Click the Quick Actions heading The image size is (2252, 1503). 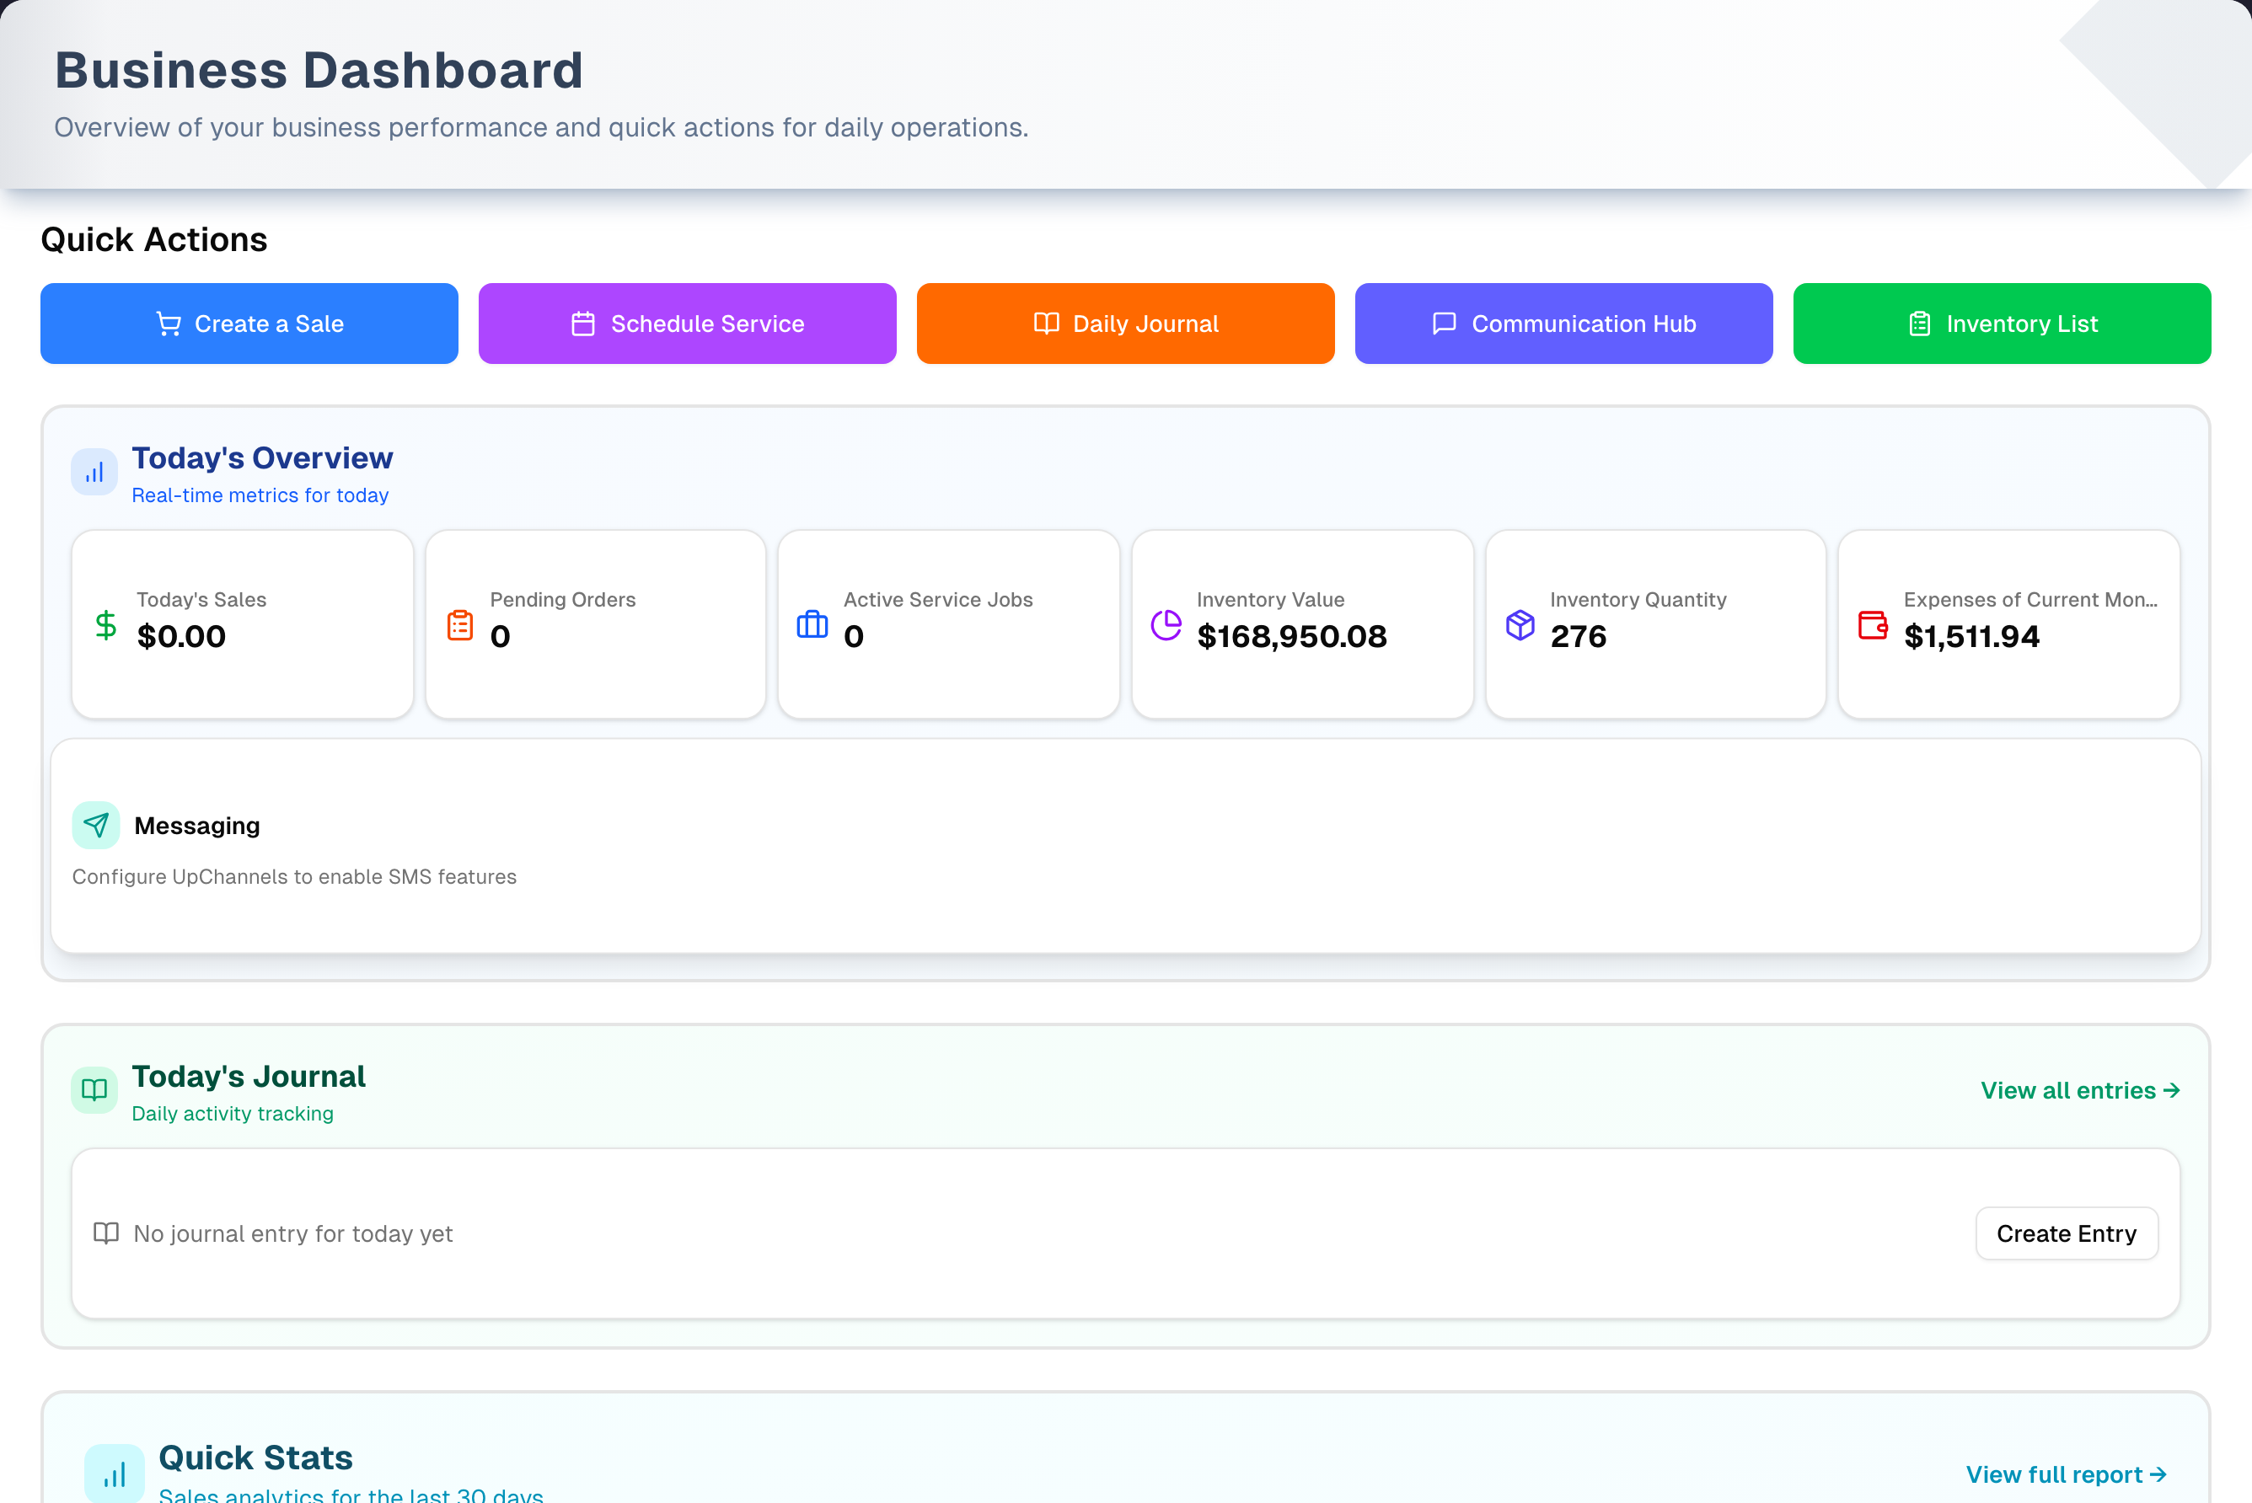click(x=153, y=238)
